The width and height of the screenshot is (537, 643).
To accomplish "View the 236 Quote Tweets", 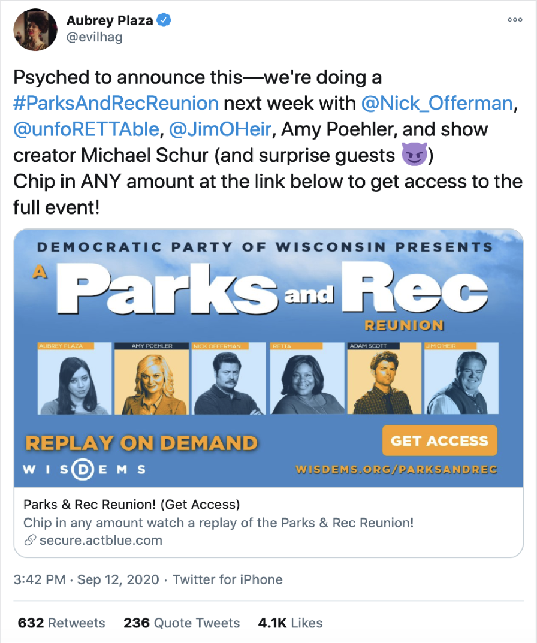I will (182, 623).
